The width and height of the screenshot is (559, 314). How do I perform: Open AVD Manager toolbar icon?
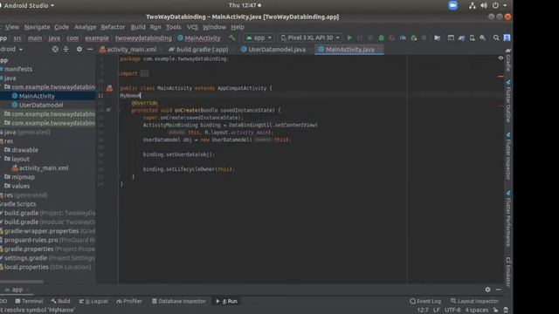click(472, 38)
